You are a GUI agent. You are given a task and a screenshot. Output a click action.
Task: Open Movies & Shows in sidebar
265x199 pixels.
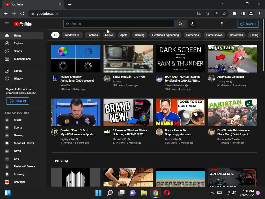click(x=22, y=143)
